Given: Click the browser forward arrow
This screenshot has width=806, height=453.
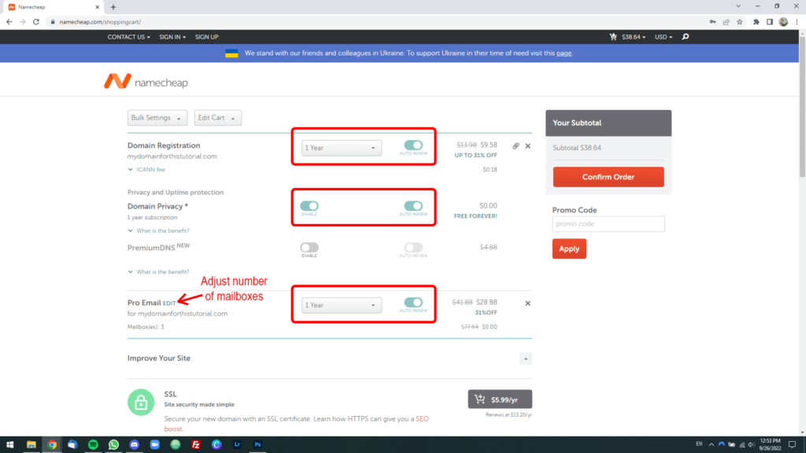Looking at the screenshot, I should pos(23,21).
